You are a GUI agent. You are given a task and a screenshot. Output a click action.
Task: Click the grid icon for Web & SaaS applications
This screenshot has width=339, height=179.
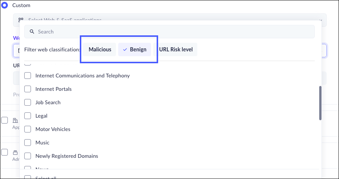pyautogui.click(x=21, y=20)
